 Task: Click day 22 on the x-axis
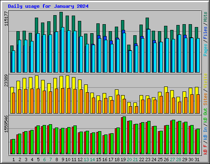[x=142, y=159]
